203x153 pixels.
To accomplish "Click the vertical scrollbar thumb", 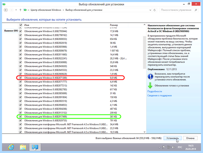I will point(144,52).
